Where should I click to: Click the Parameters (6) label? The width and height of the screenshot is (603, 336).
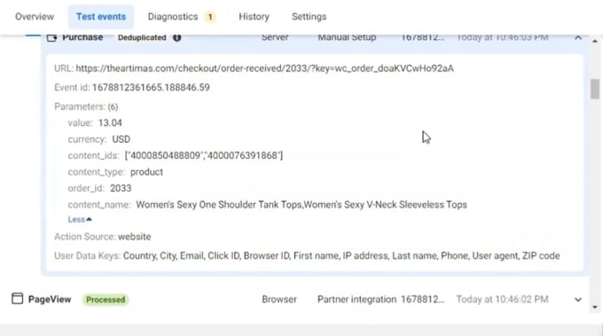tap(86, 106)
